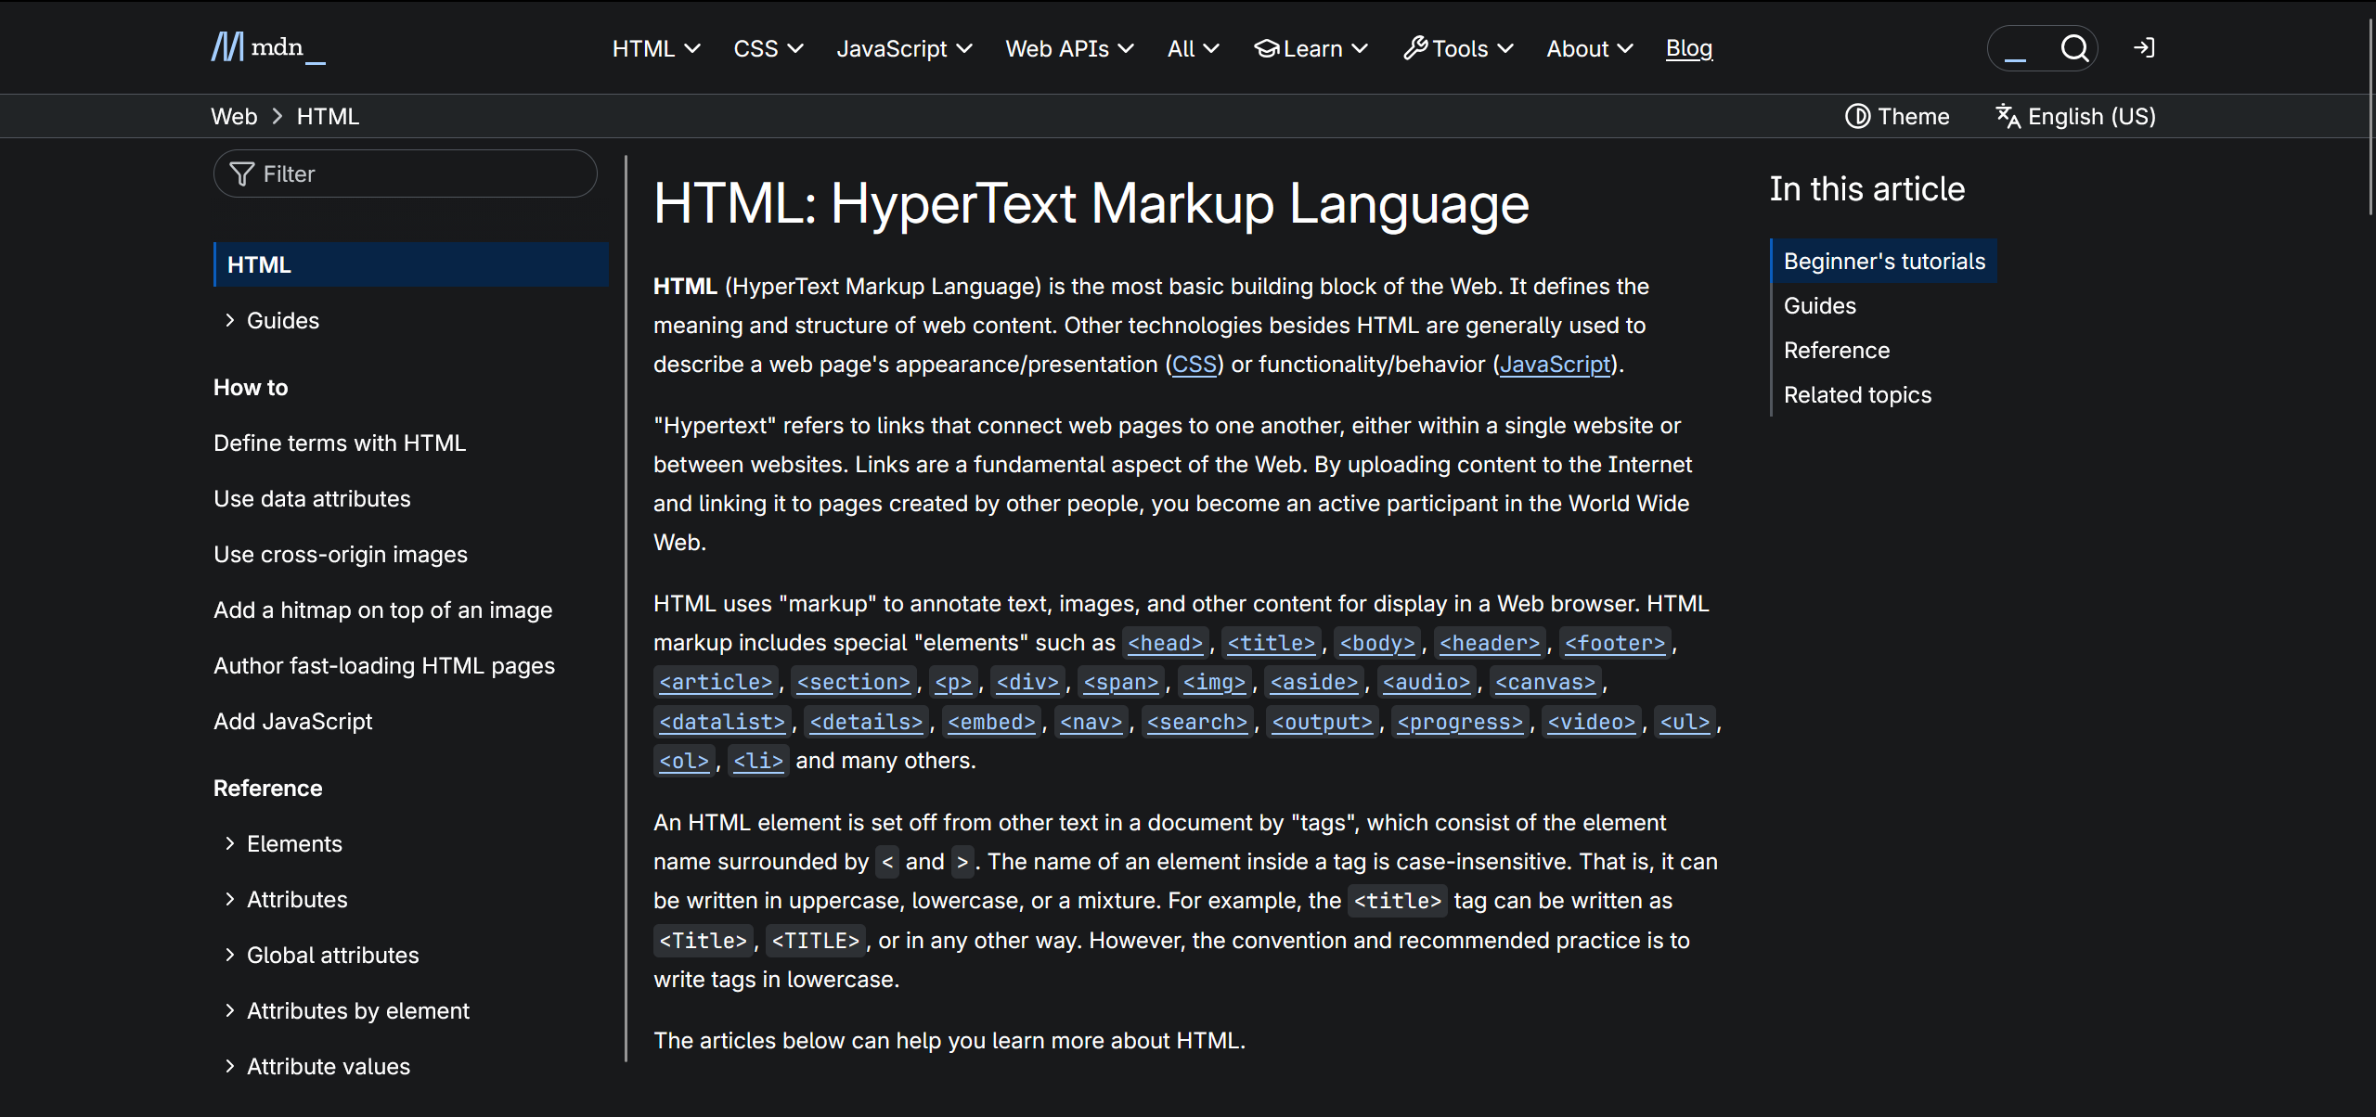Open the Blog page from the navbar
The width and height of the screenshot is (2376, 1117).
coord(1688,47)
